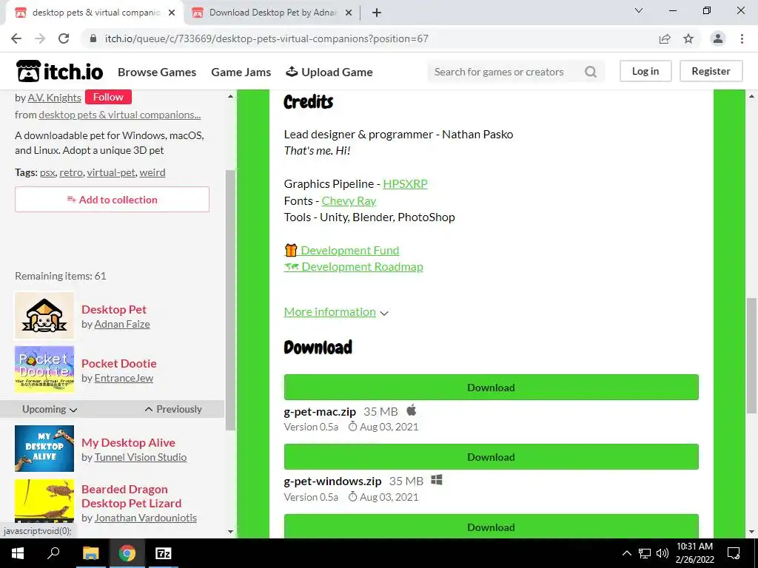This screenshot has height=568, width=758.
Task: Open the 'desktop pets & virtual companions...' collection link
Action: pos(119,115)
